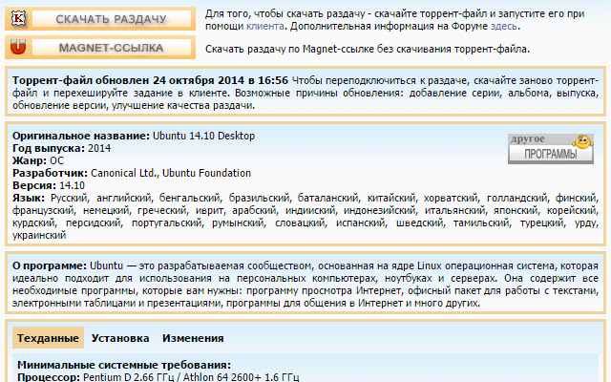Click the magnet icon on the Magnet button

[x=18, y=47]
